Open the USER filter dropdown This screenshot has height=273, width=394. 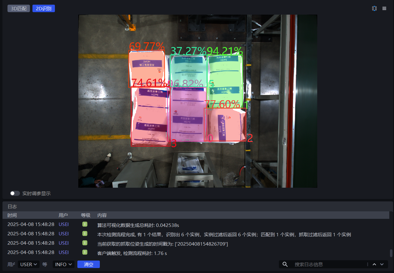point(29,264)
